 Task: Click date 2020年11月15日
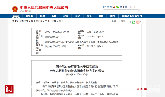95,37
